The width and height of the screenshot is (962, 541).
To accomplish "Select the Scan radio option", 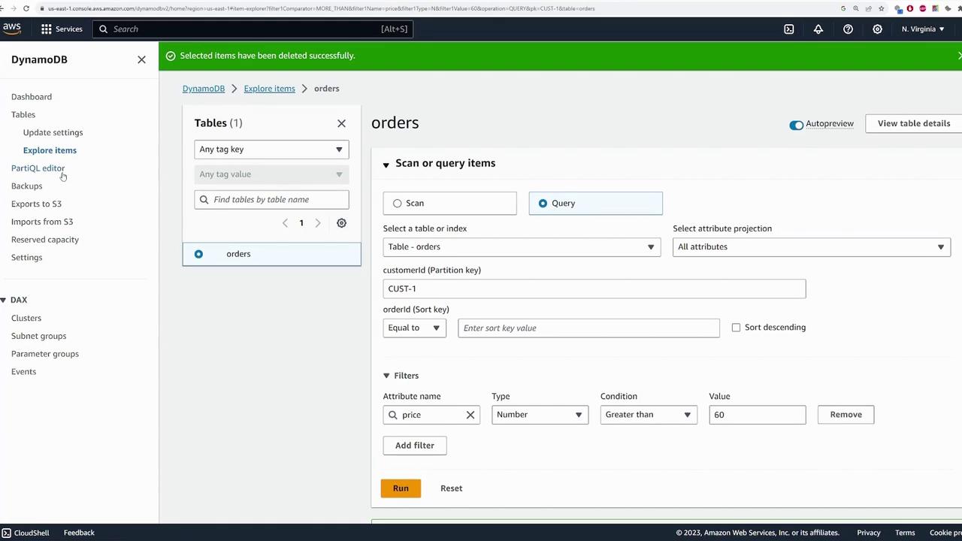I will [x=398, y=204].
